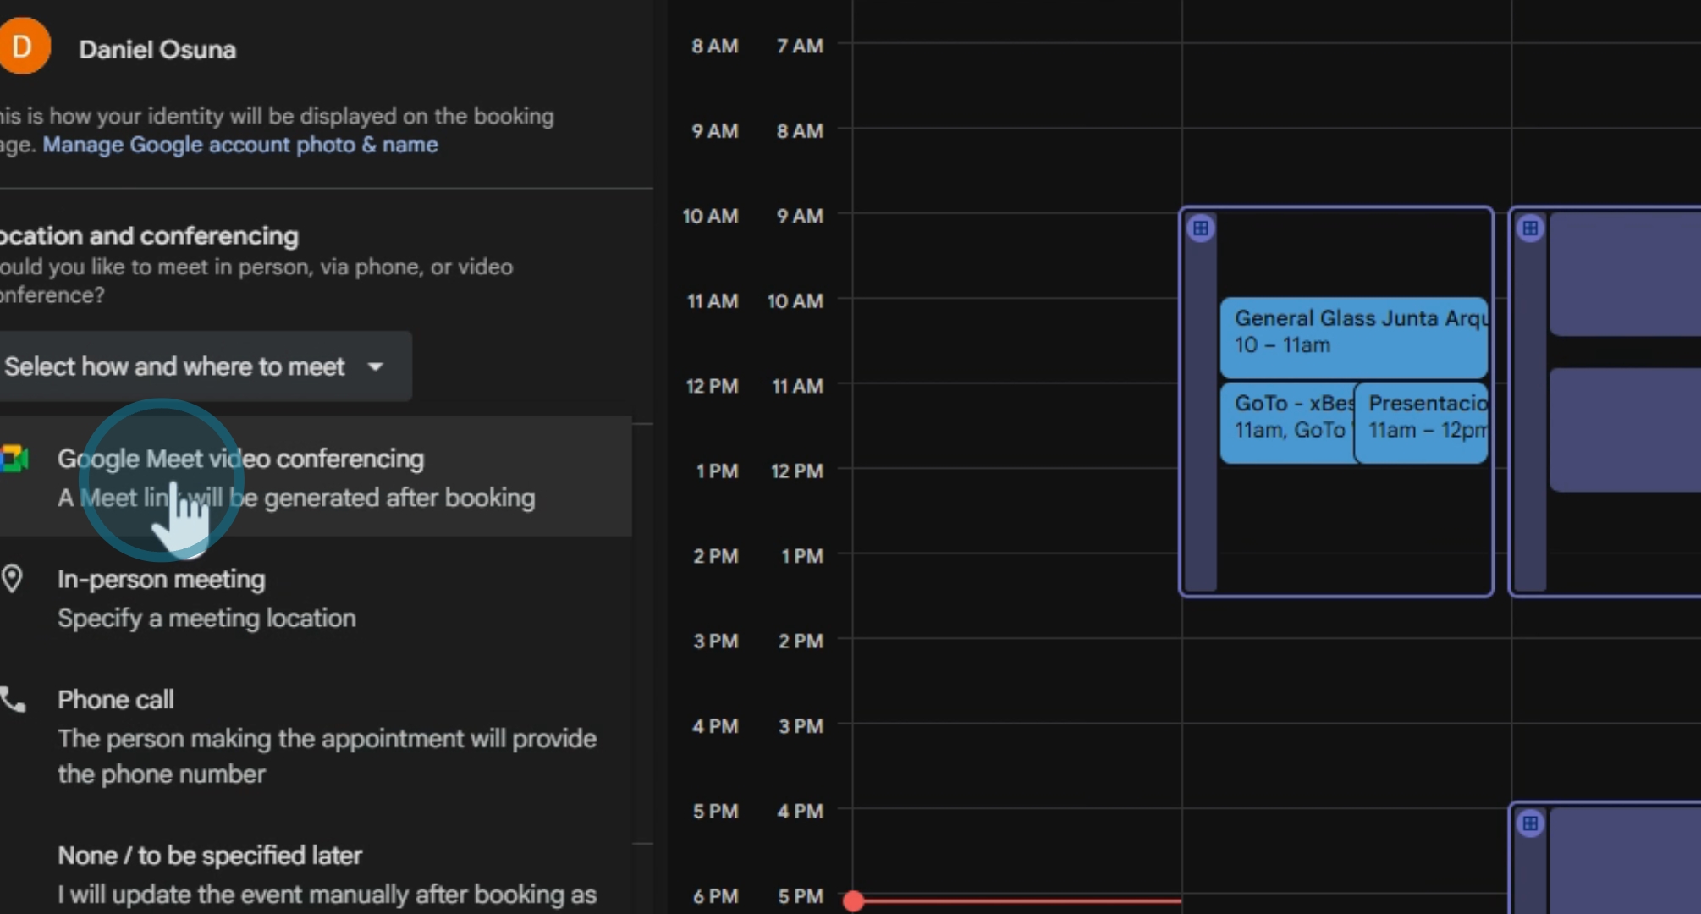Image resolution: width=1701 pixels, height=914 pixels.
Task: Open the General Glass Junta event
Action: tap(1354, 337)
